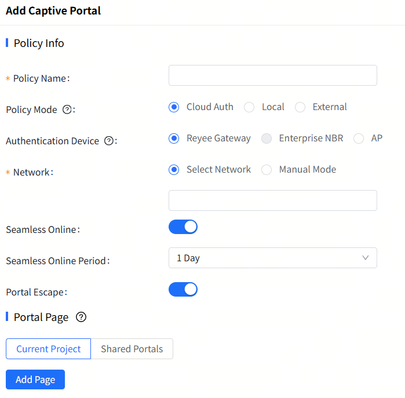405x398 pixels.
Task: Select AP as authentication device
Action: pyautogui.click(x=359, y=138)
